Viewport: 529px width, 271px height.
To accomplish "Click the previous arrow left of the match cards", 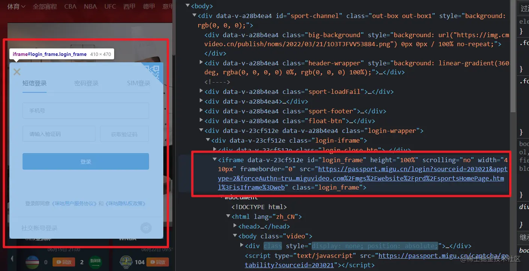I will (12, 258).
